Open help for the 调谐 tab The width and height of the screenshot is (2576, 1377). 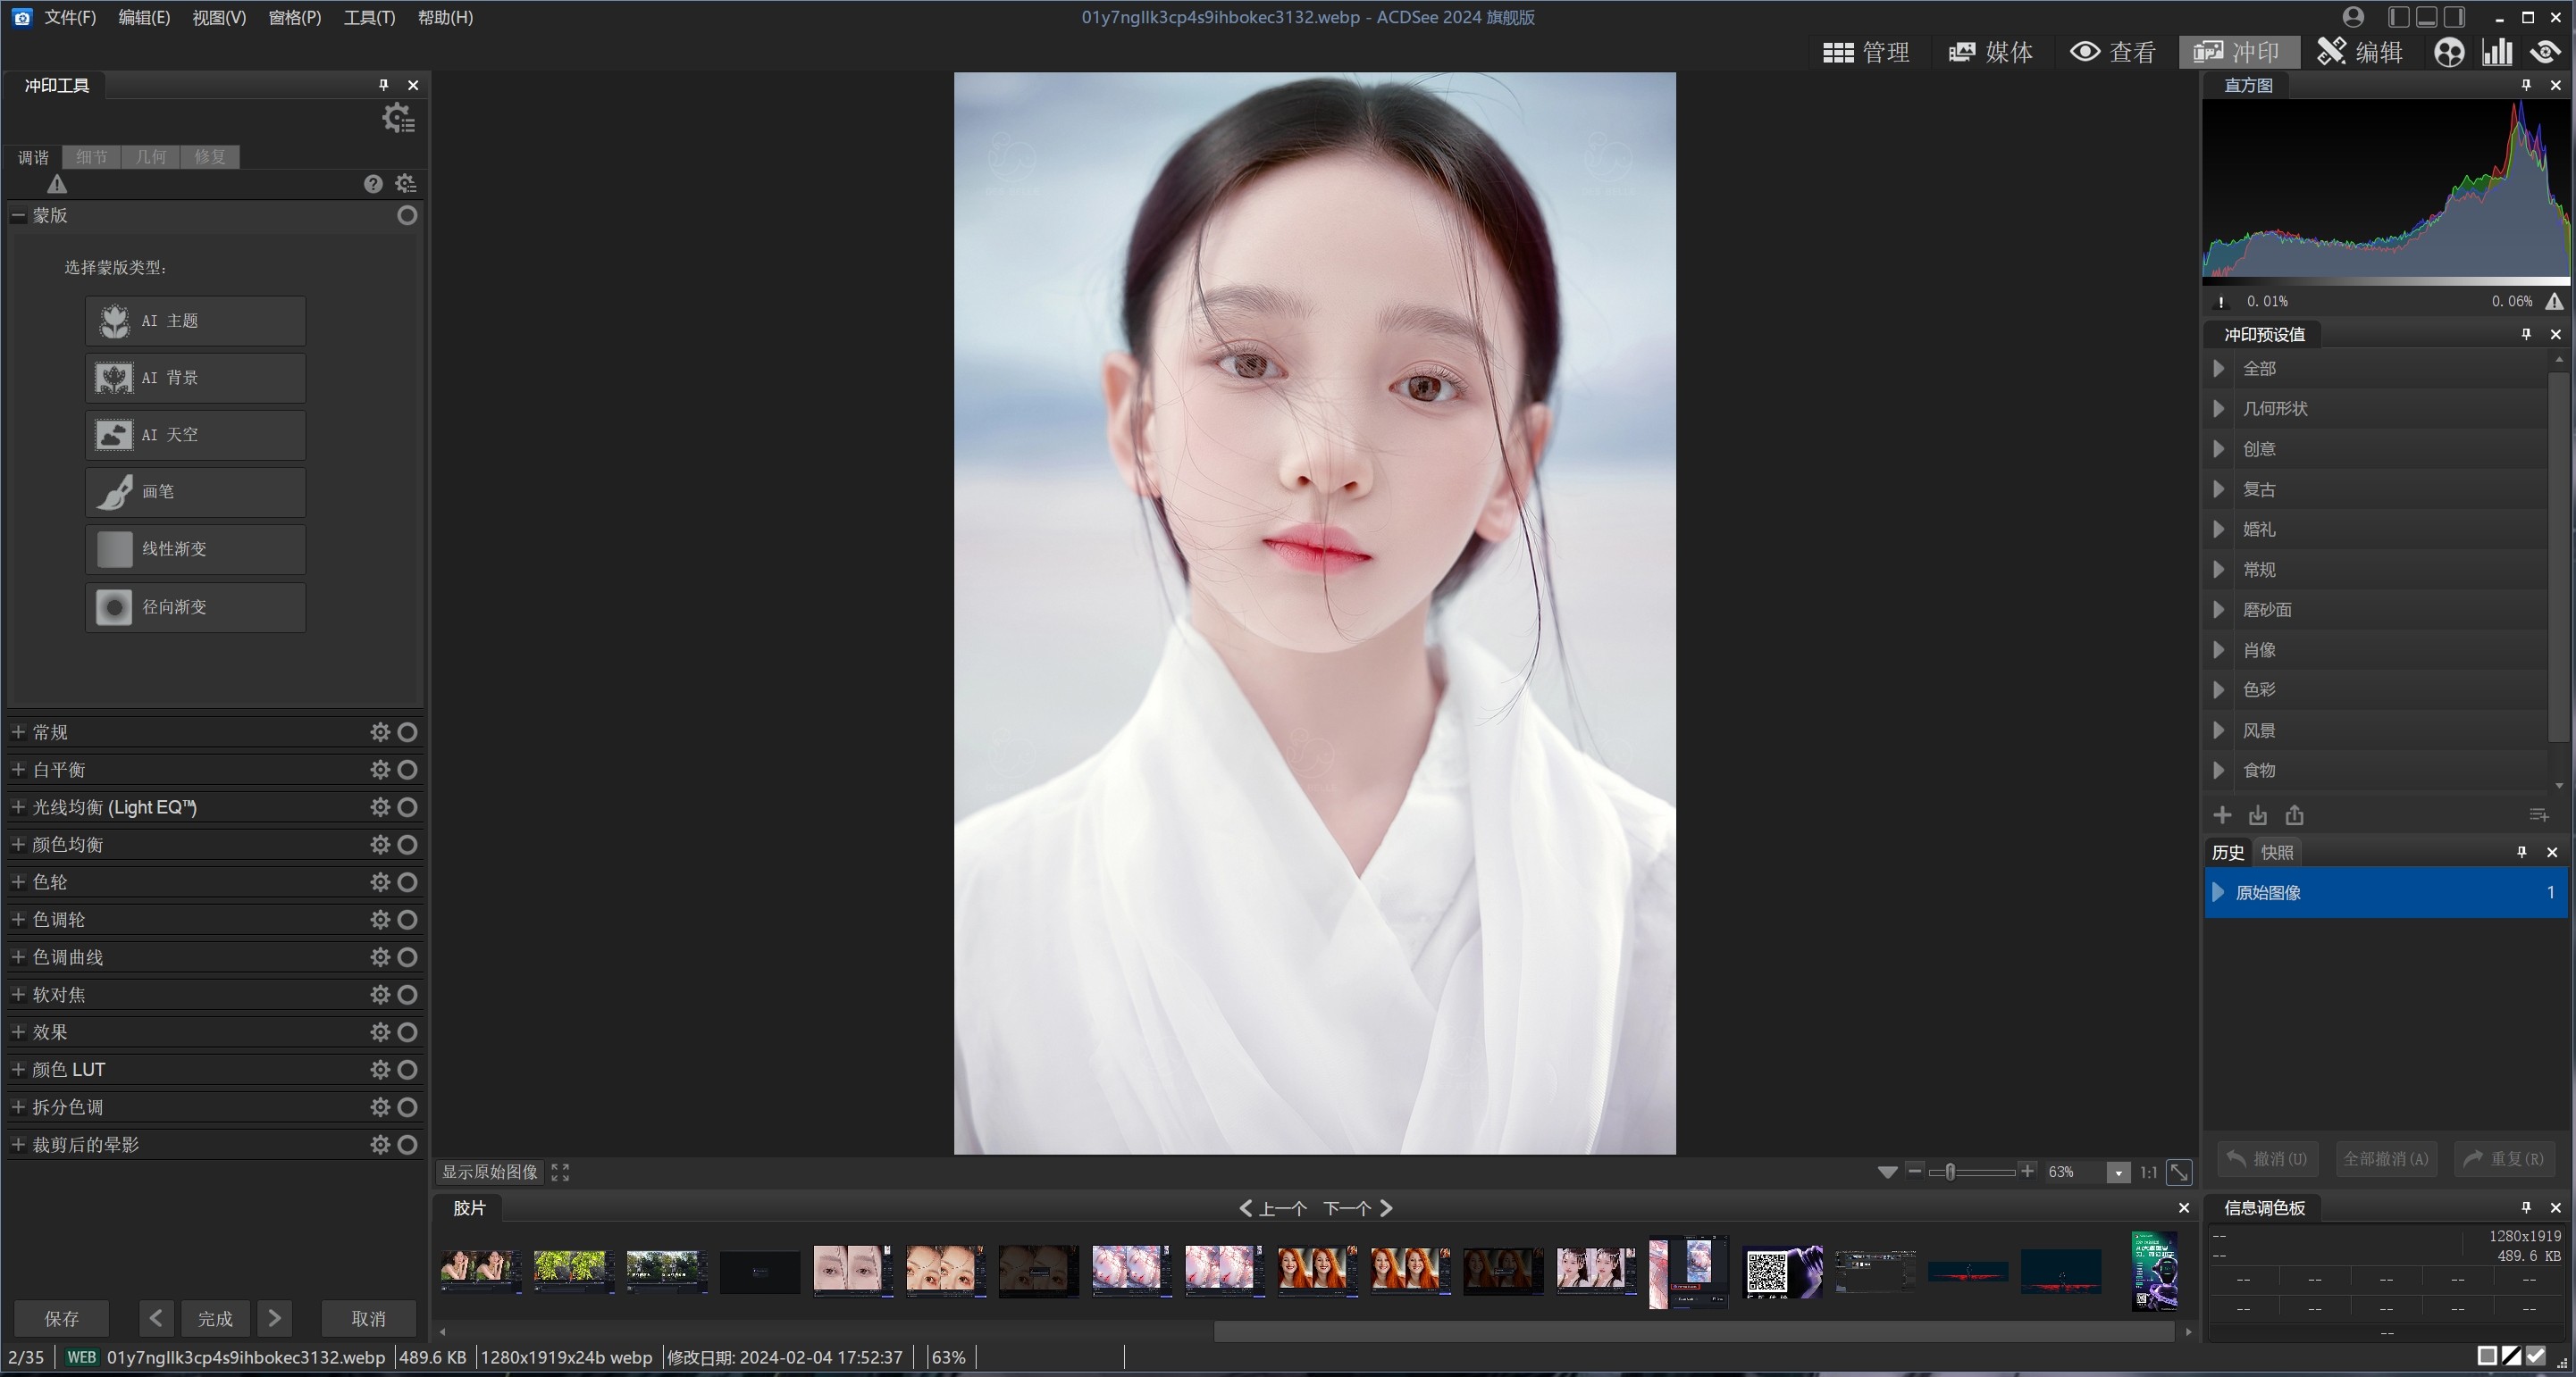[x=373, y=184]
